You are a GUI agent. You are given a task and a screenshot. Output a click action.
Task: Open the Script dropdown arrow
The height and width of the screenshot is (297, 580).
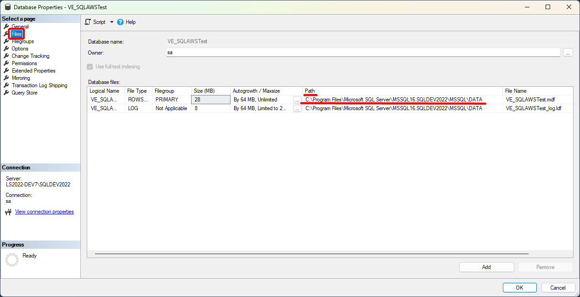click(112, 22)
